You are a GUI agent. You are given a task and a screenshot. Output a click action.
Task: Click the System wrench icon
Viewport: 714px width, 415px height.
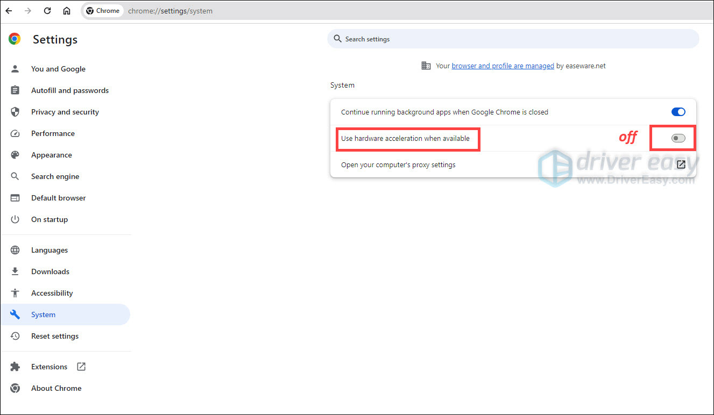16,314
